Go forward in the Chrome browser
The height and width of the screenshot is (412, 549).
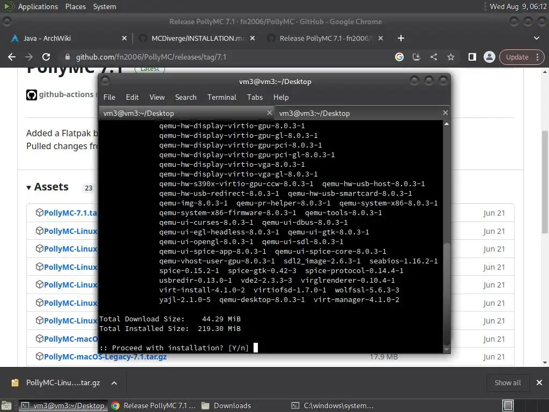(29, 57)
